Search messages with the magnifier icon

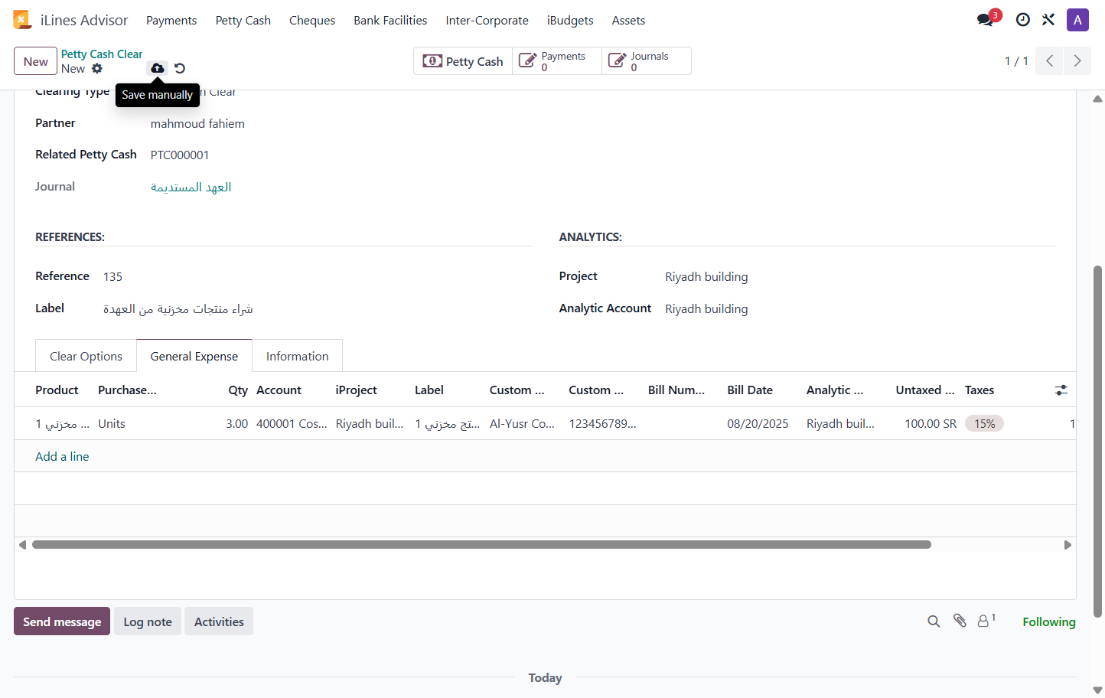click(x=934, y=621)
